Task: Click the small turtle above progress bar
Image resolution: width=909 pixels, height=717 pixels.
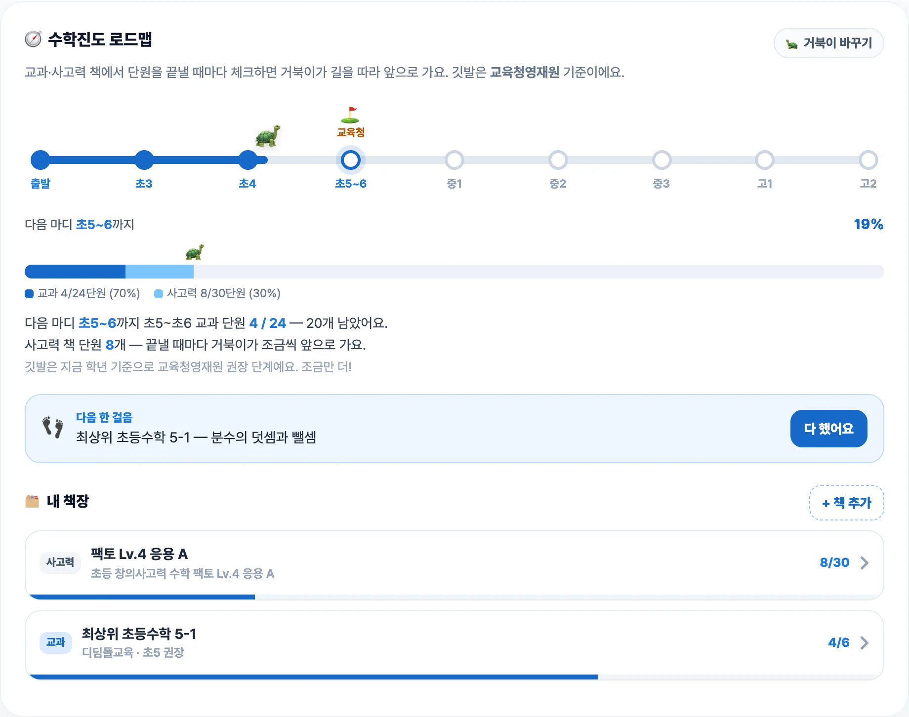Action: [195, 252]
